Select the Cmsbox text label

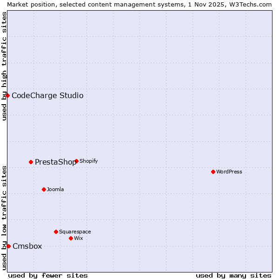[x=27, y=246]
